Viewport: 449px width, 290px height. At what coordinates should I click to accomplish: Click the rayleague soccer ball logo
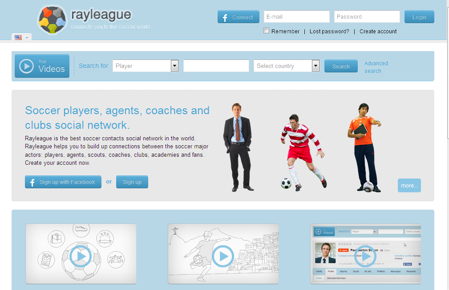pyautogui.click(x=53, y=20)
